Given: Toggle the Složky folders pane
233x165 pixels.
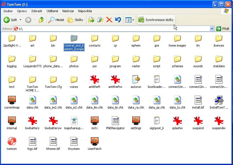Looking at the screenshot, I should (75, 20).
